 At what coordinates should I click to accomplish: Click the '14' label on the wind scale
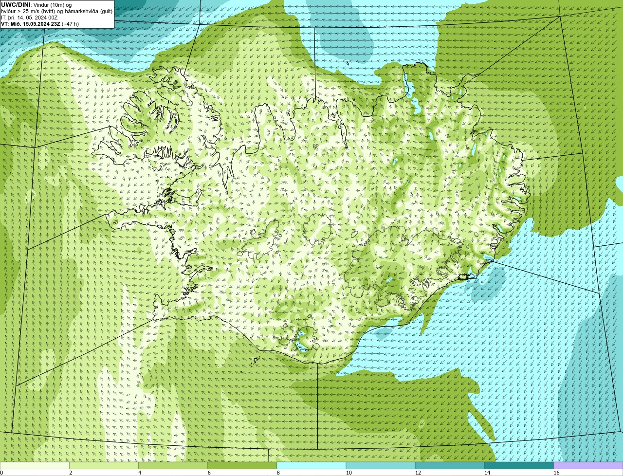(x=487, y=473)
